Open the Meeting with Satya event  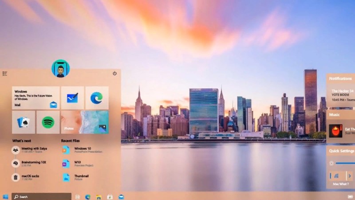click(33, 150)
